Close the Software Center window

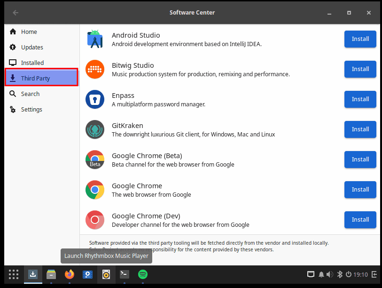click(369, 13)
